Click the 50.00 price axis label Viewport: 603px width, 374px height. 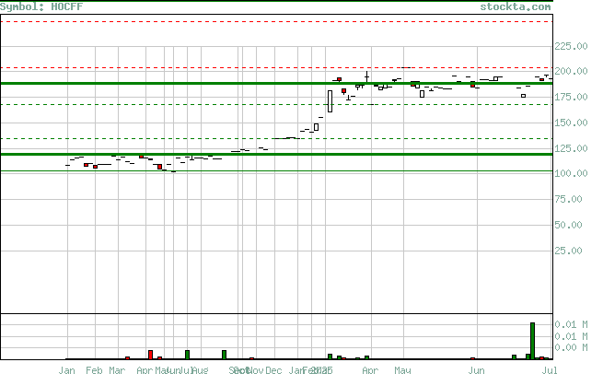pos(568,225)
